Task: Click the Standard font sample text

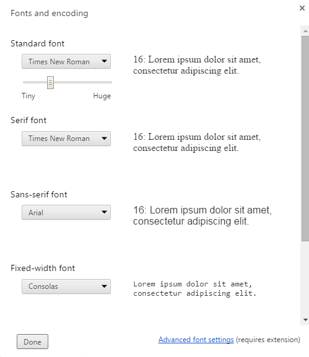Action: coord(197,65)
